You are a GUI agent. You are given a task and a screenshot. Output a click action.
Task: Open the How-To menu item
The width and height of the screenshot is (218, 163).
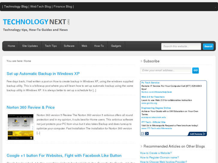99,46
